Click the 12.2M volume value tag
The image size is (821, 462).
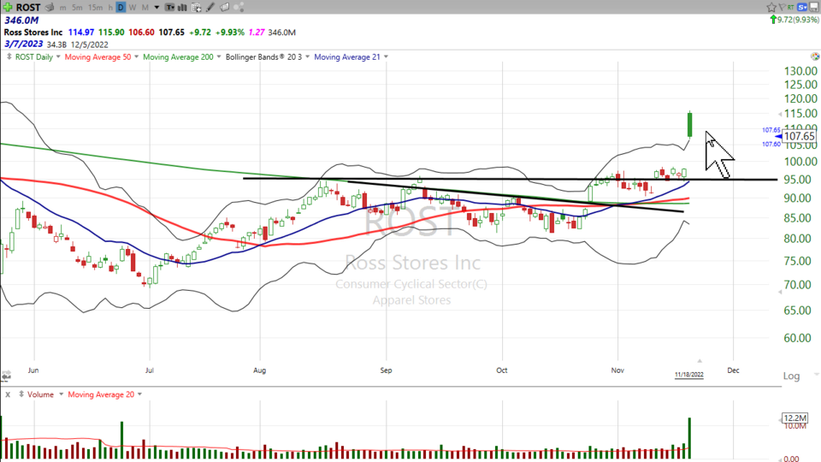coord(794,418)
